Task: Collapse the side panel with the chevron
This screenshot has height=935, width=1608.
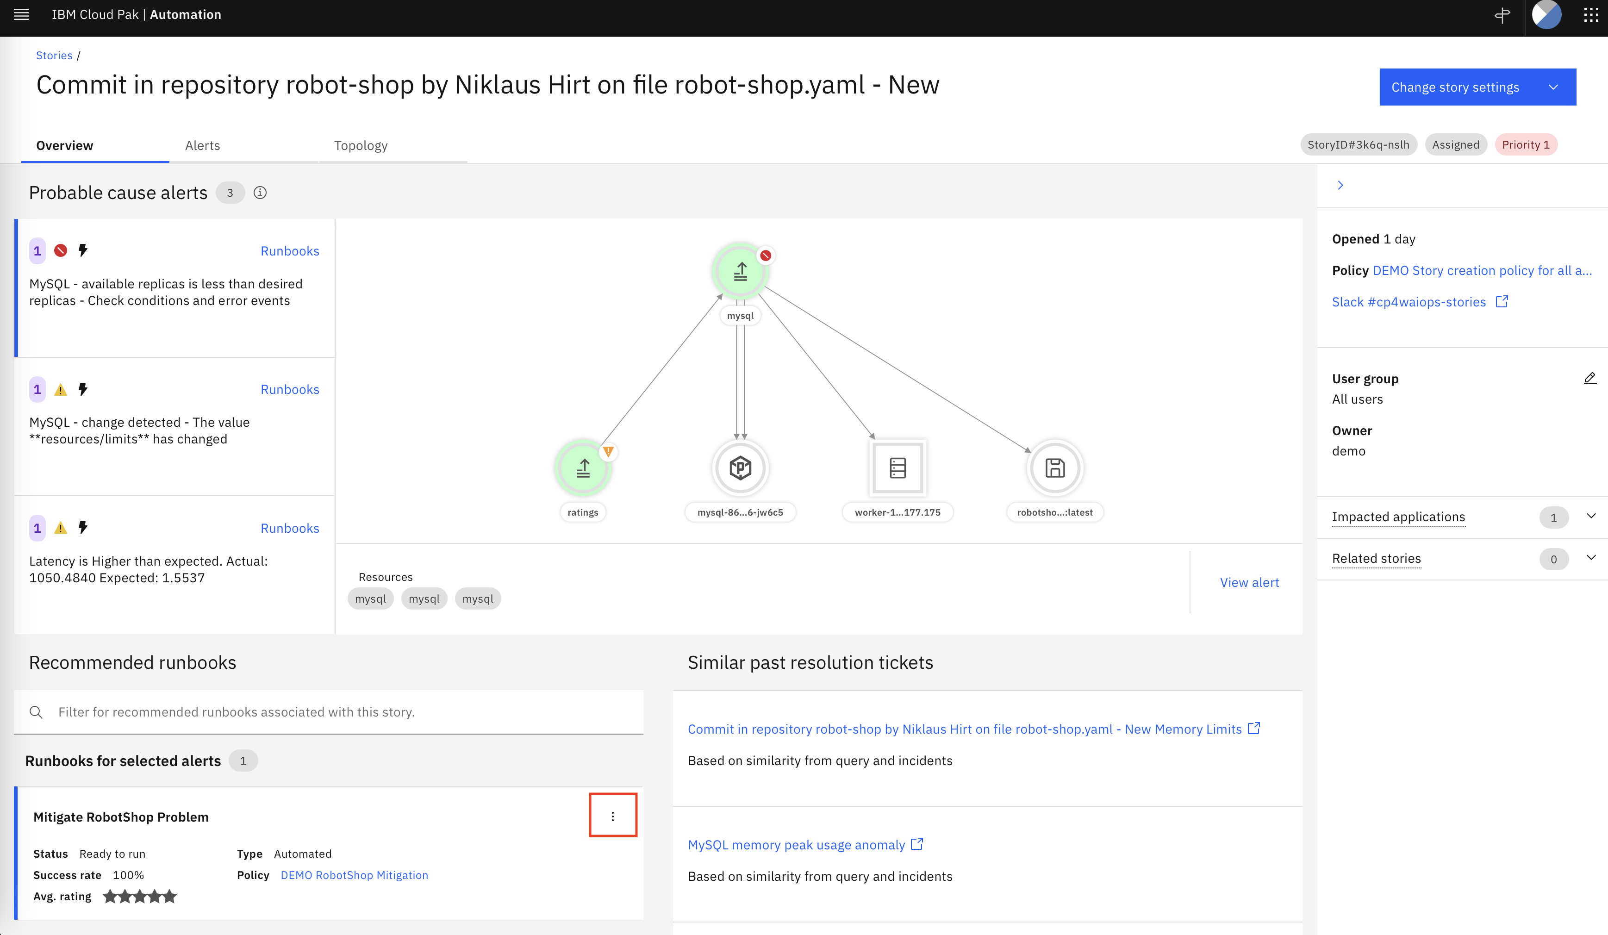Action: (x=1340, y=185)
